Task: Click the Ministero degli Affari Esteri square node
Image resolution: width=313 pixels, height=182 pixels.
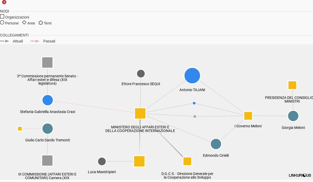Action: (140, 113)
